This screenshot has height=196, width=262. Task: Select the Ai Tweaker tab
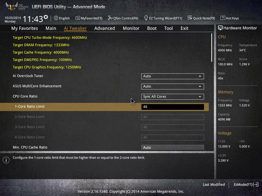(75, 28)
